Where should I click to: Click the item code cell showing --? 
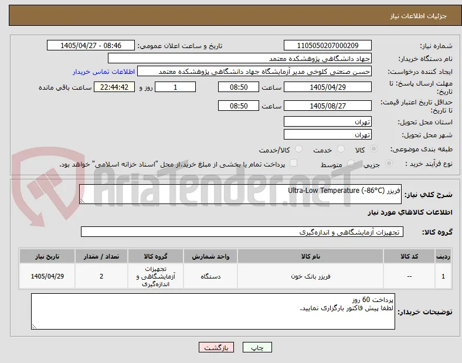tap(409, 276)
